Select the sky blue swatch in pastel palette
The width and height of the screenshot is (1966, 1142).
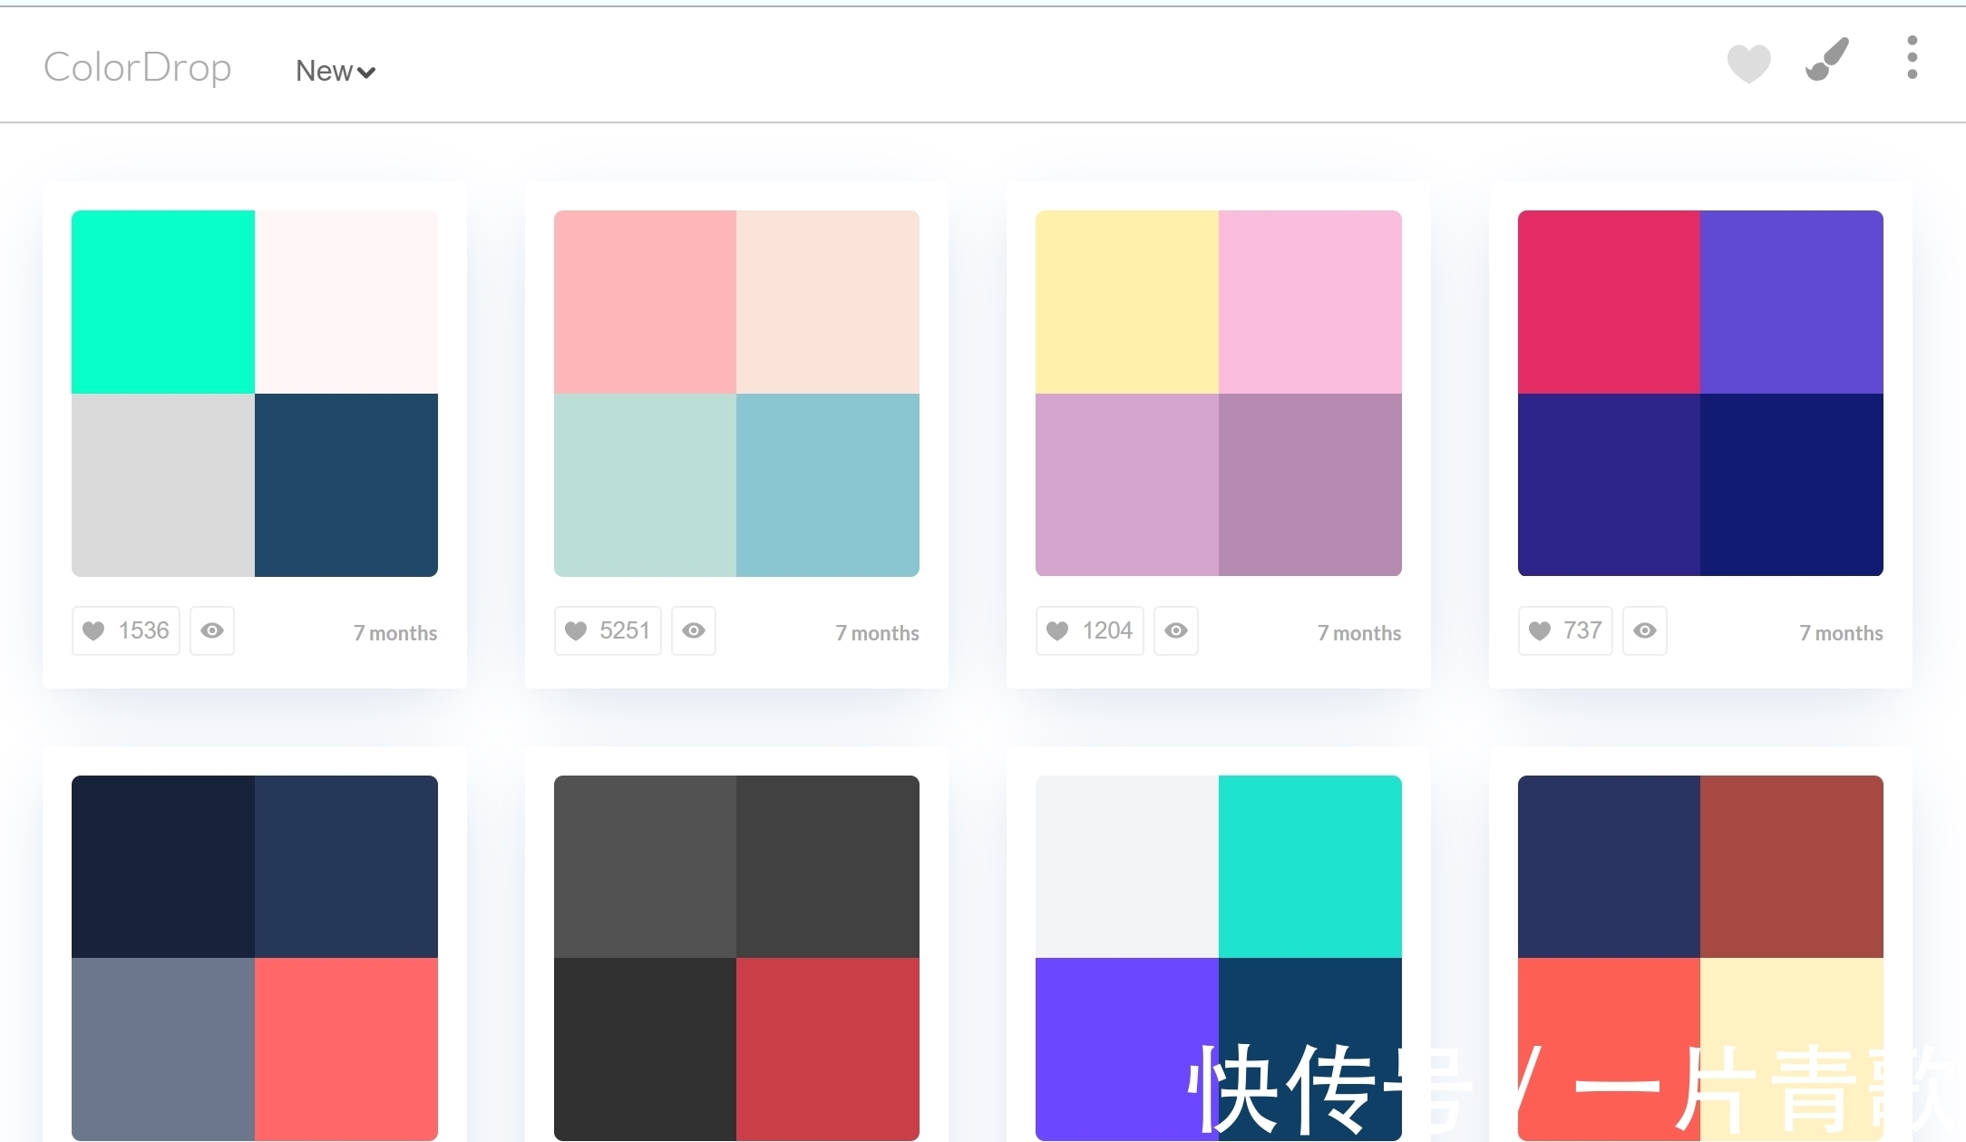tap(828, 484)
